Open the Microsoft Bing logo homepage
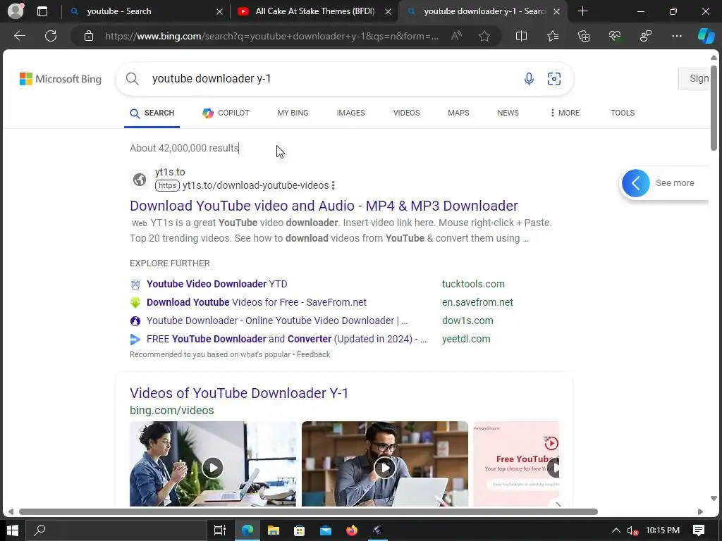Image resolution: width=722 pixels, height=541 pixels. tap(61, 79)
